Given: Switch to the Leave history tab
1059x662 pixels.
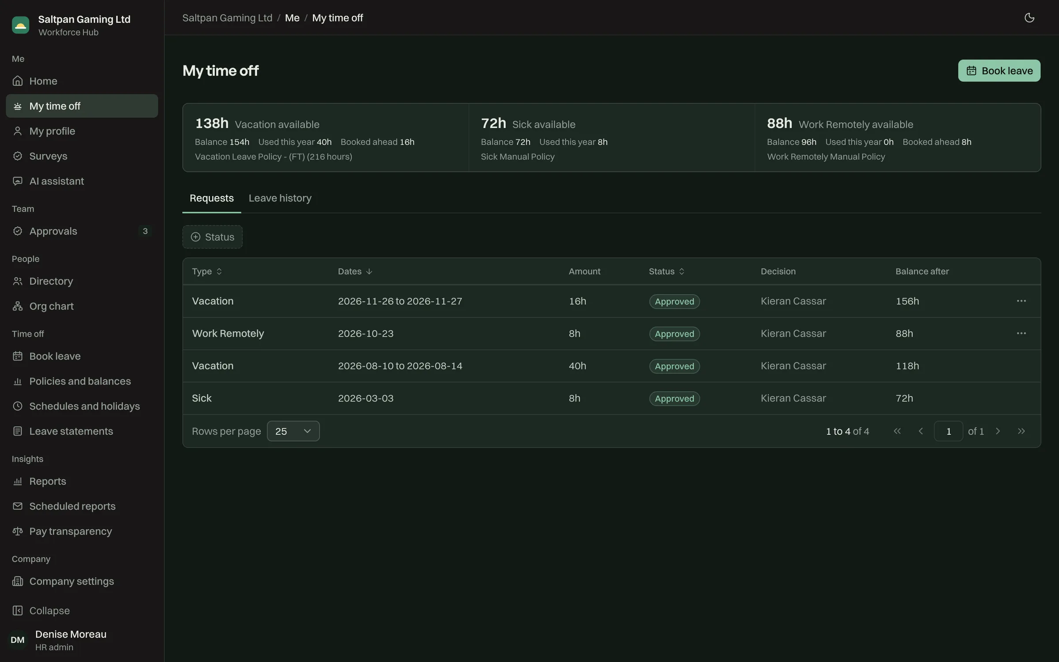Looking at the screenshot, I should (x=280, y=198).
